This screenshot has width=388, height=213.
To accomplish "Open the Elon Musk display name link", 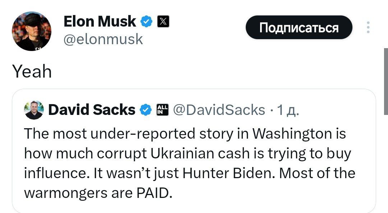I will (x=100, y=22).
